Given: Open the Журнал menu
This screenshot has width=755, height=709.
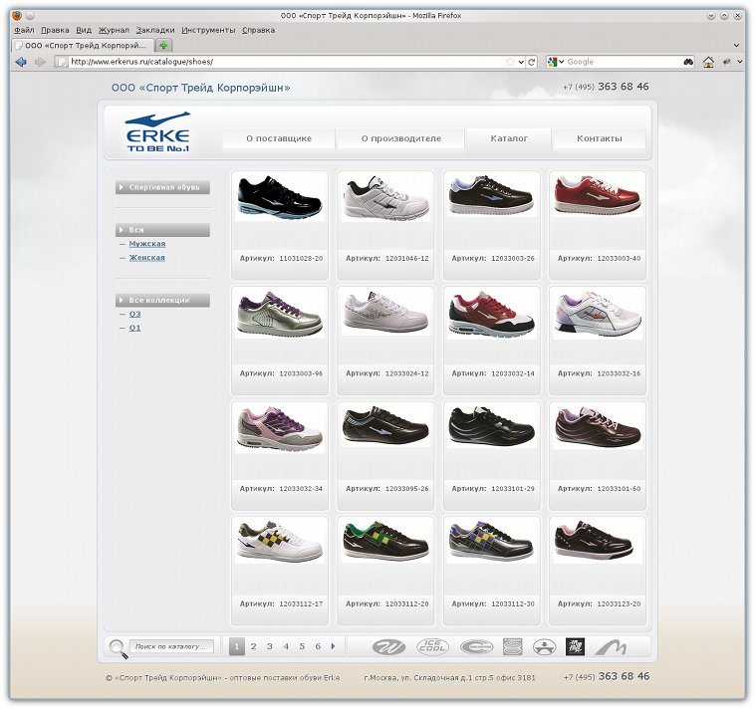Looking at the screenshot, I should pyautogui.click(x=114, y=30).
